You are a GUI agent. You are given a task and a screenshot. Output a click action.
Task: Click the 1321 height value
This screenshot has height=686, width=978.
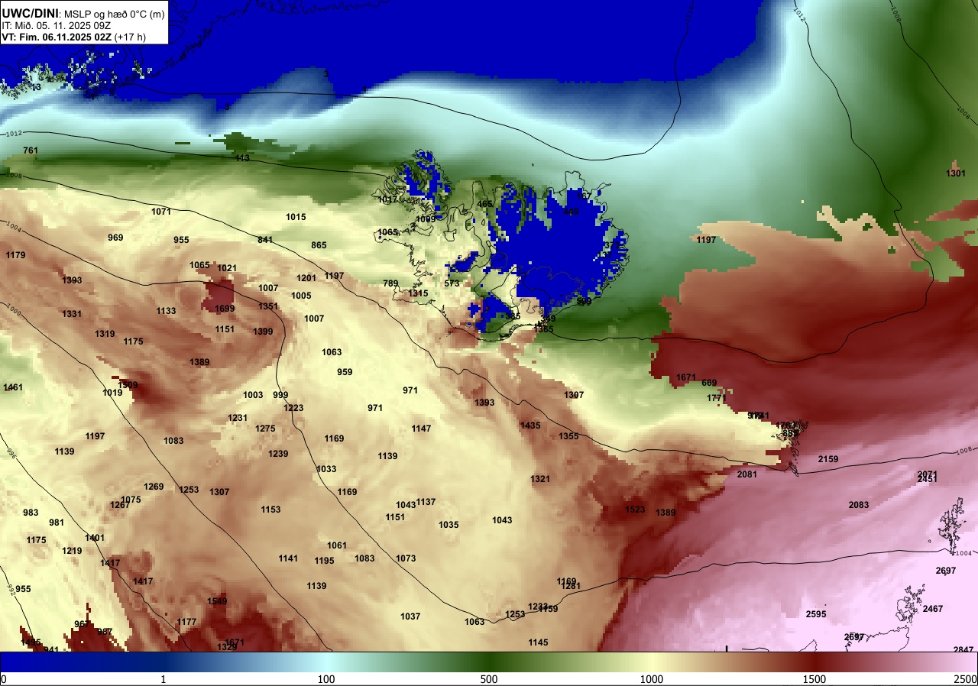pos(540,479)
